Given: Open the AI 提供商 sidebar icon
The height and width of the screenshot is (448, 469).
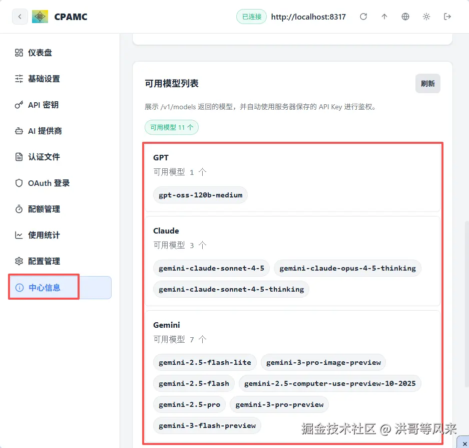Looking at the screenshot, I should point(19,131).
